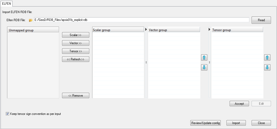Grab splitter handle between Vector and Tensor groups
The image size is (277, 129).
209,62
